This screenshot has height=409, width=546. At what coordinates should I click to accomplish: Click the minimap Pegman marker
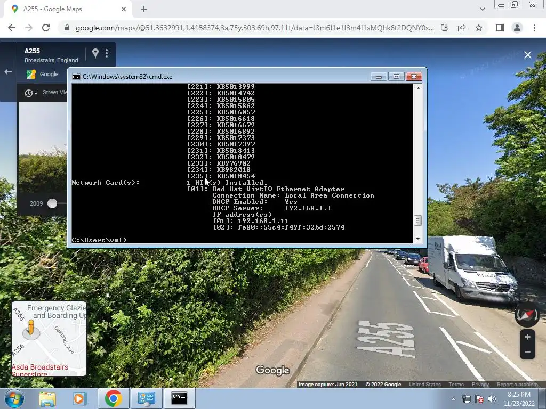(x=31, y=329)
